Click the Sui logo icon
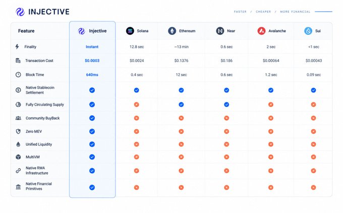Viewport: 343px width, 213px height. pos(308,31)
